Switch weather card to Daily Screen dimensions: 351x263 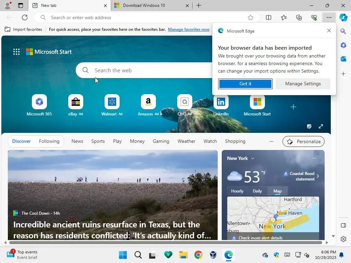coord(257,191)
